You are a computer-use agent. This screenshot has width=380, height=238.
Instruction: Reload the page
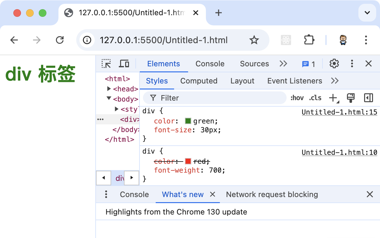60,40
